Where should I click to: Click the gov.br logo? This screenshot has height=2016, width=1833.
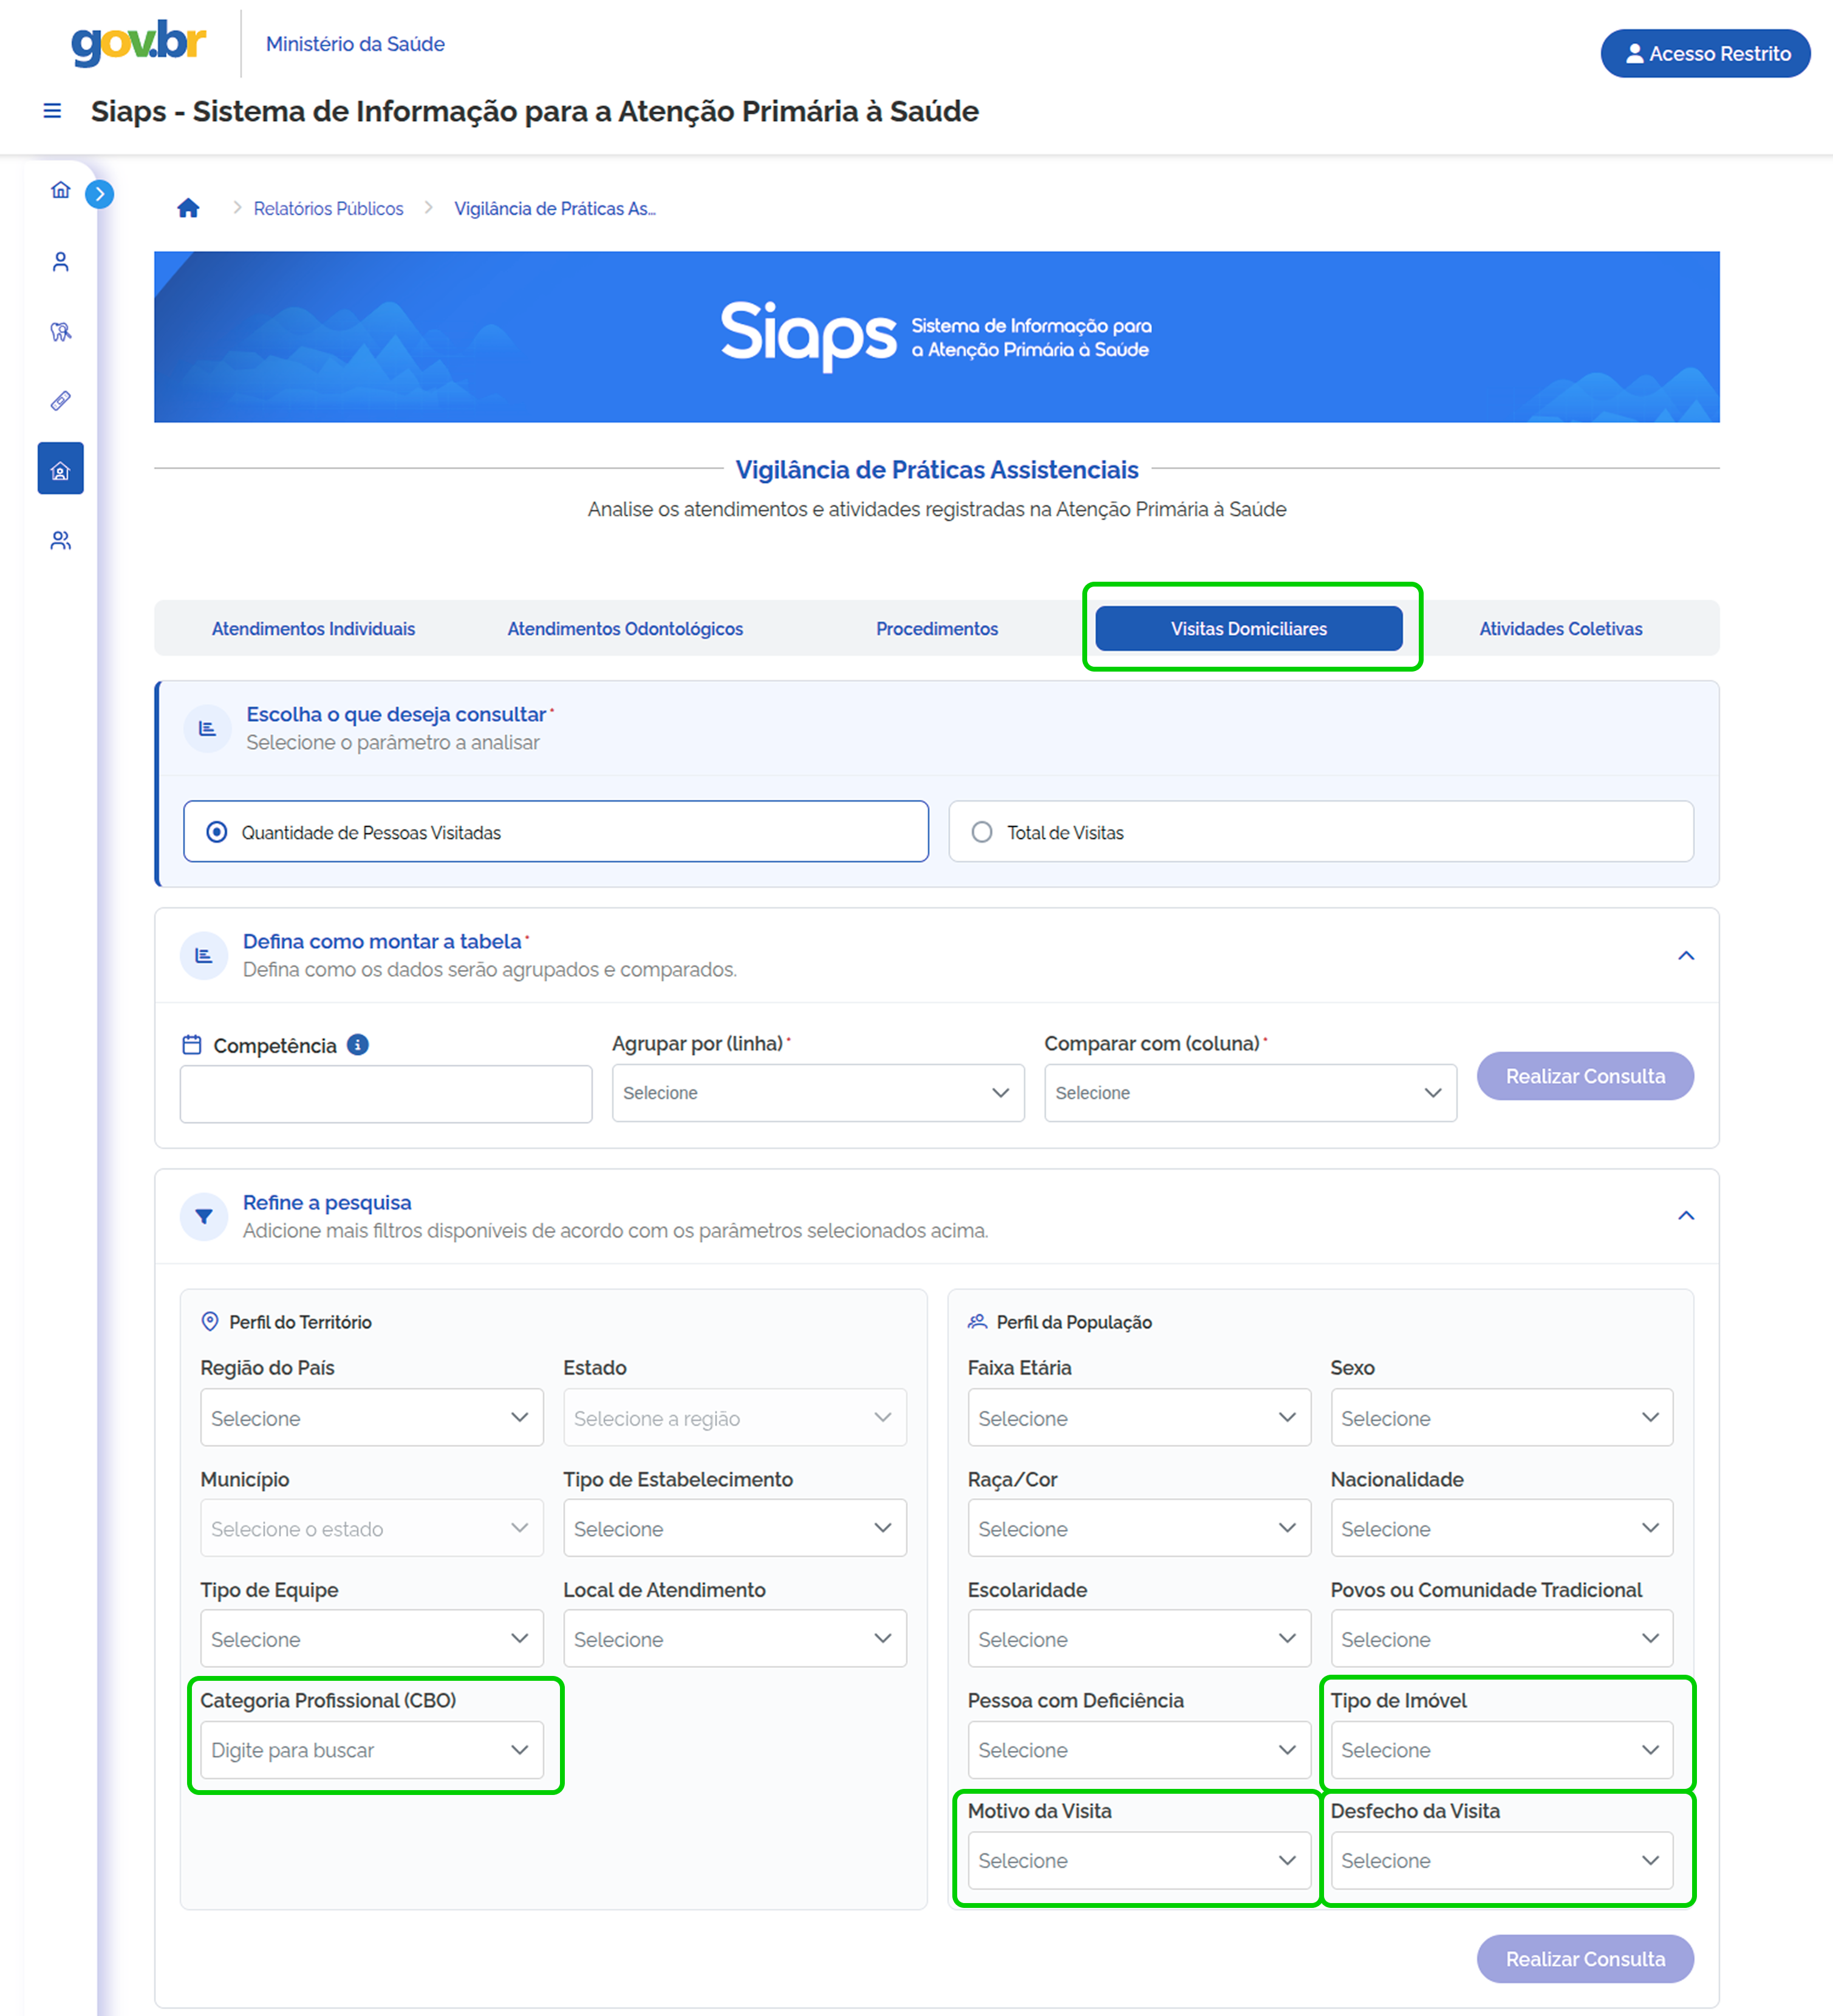tap(138, 44)
